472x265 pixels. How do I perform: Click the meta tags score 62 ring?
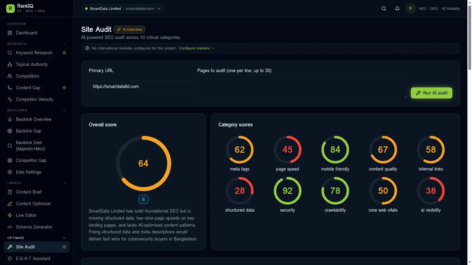pos(240,150)
